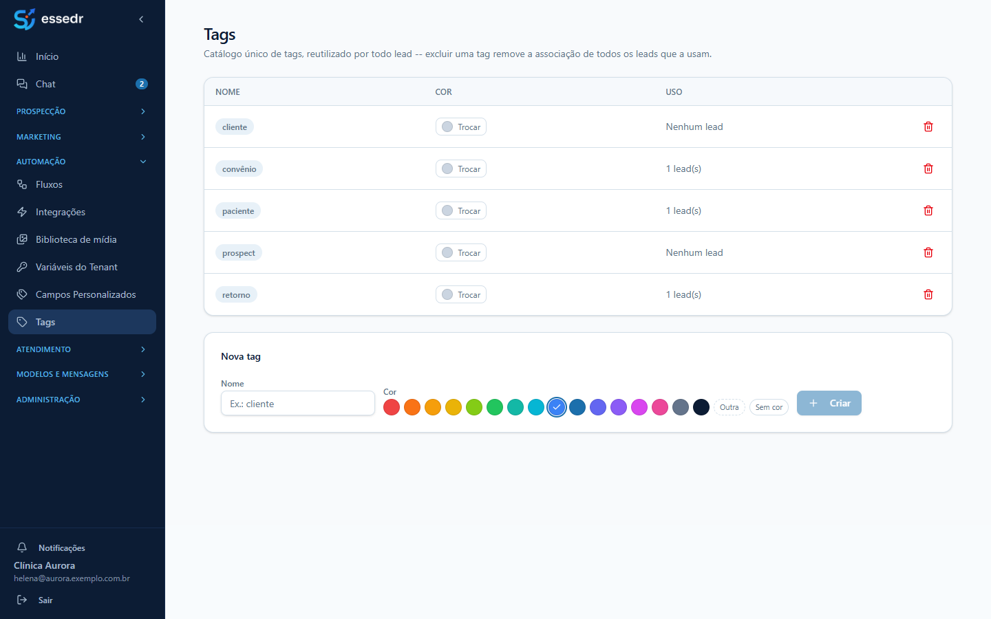Change color of paciente tag via Trocar
The height and width of the screenshot is (619, 991).
click(461, 210)
